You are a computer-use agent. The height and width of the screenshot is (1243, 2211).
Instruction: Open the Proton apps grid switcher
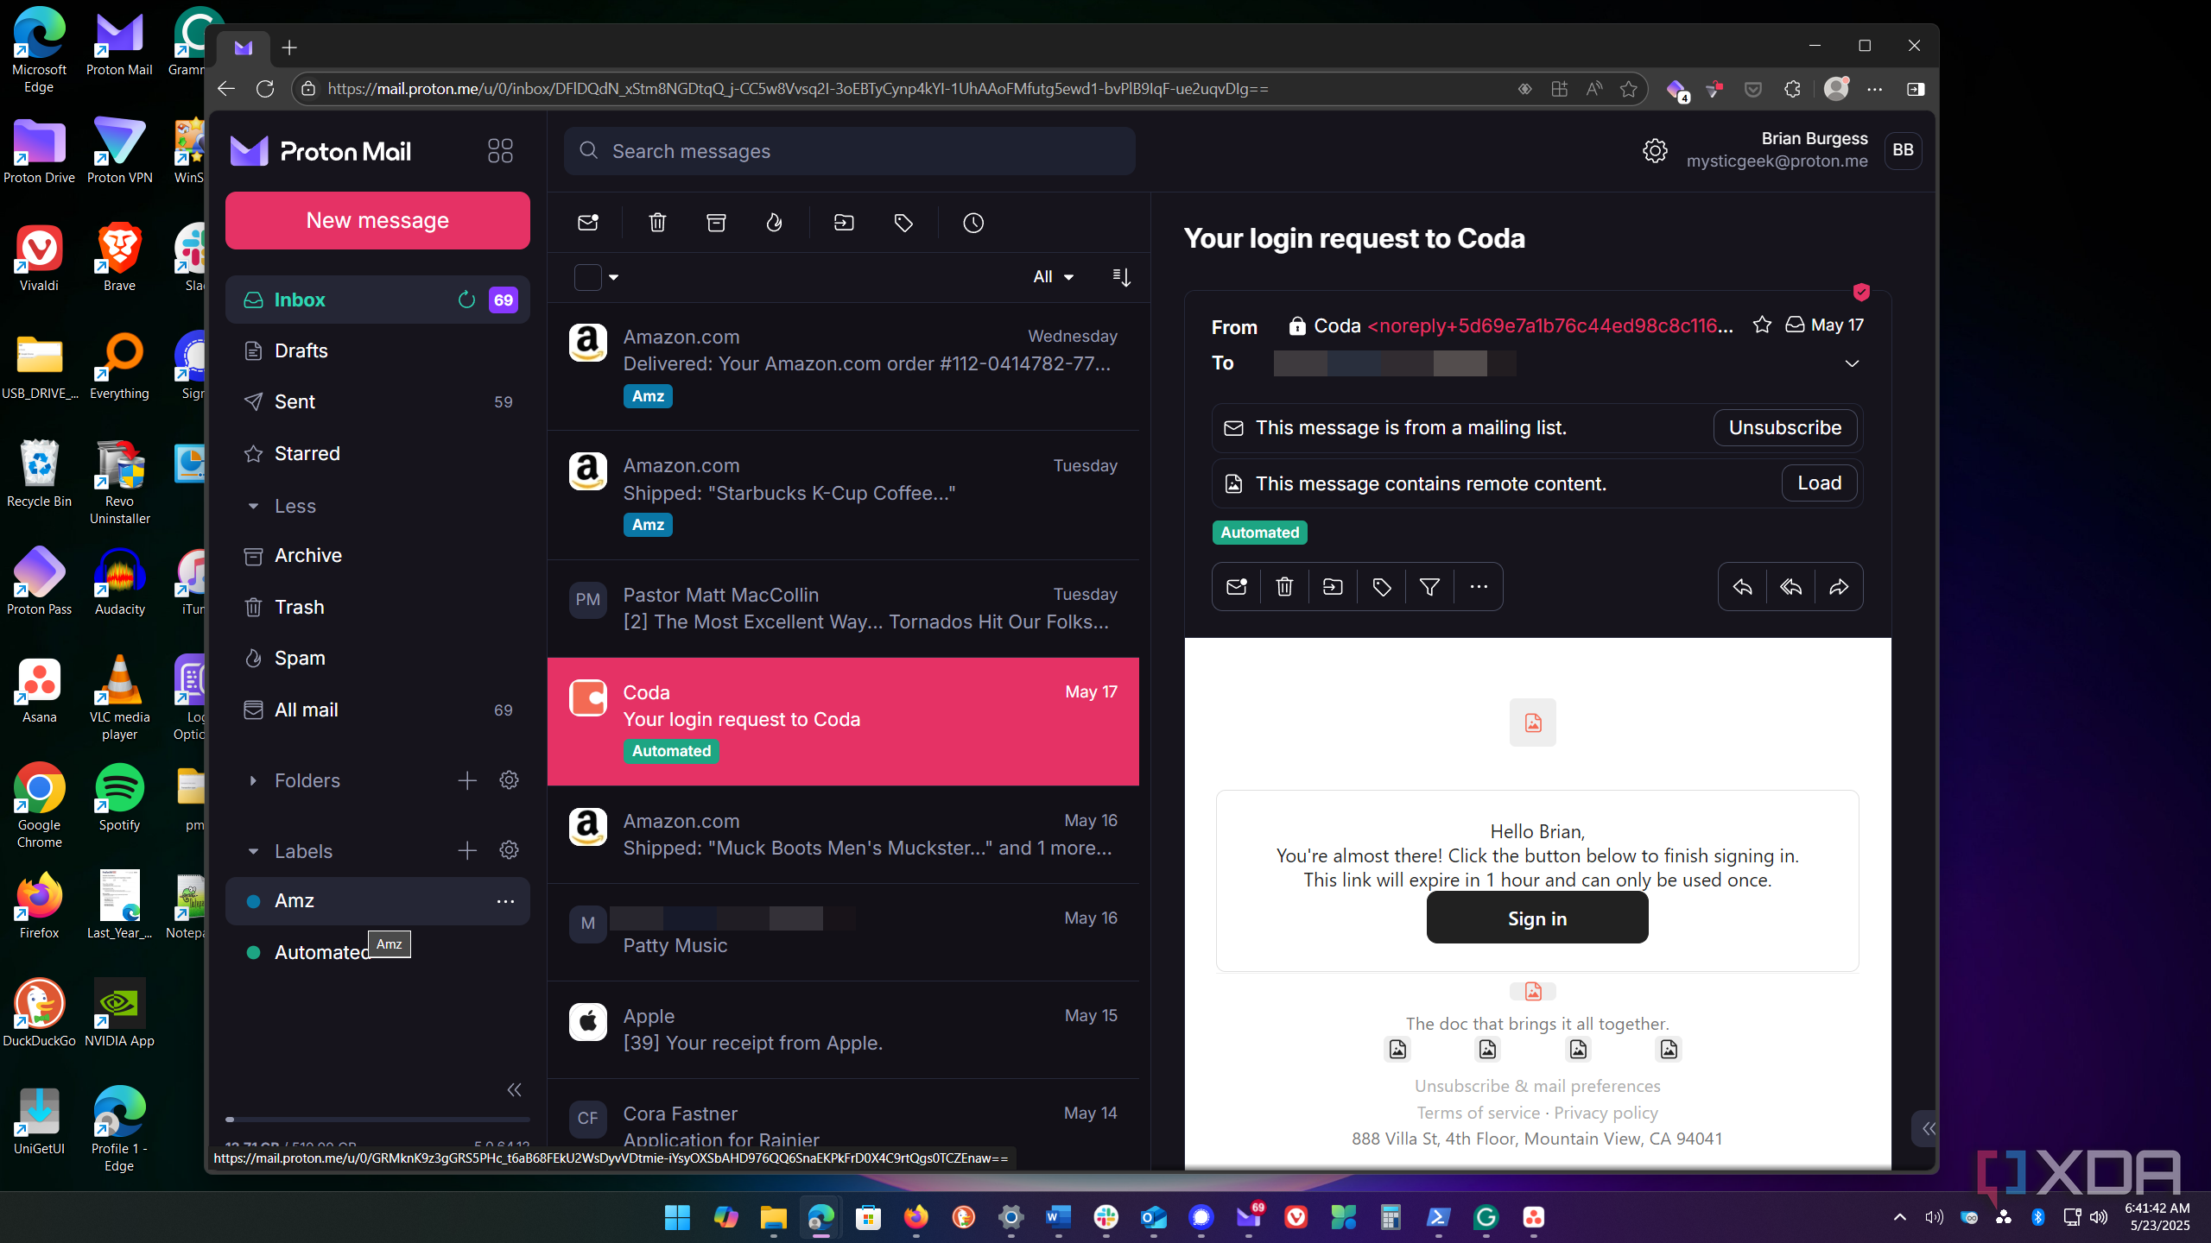[500, 151]
